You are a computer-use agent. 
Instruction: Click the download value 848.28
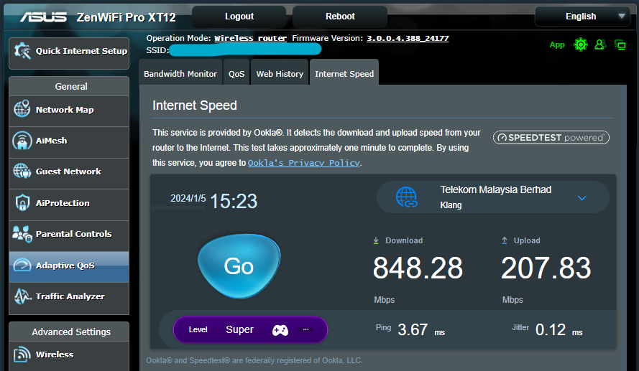coord(418,268)
